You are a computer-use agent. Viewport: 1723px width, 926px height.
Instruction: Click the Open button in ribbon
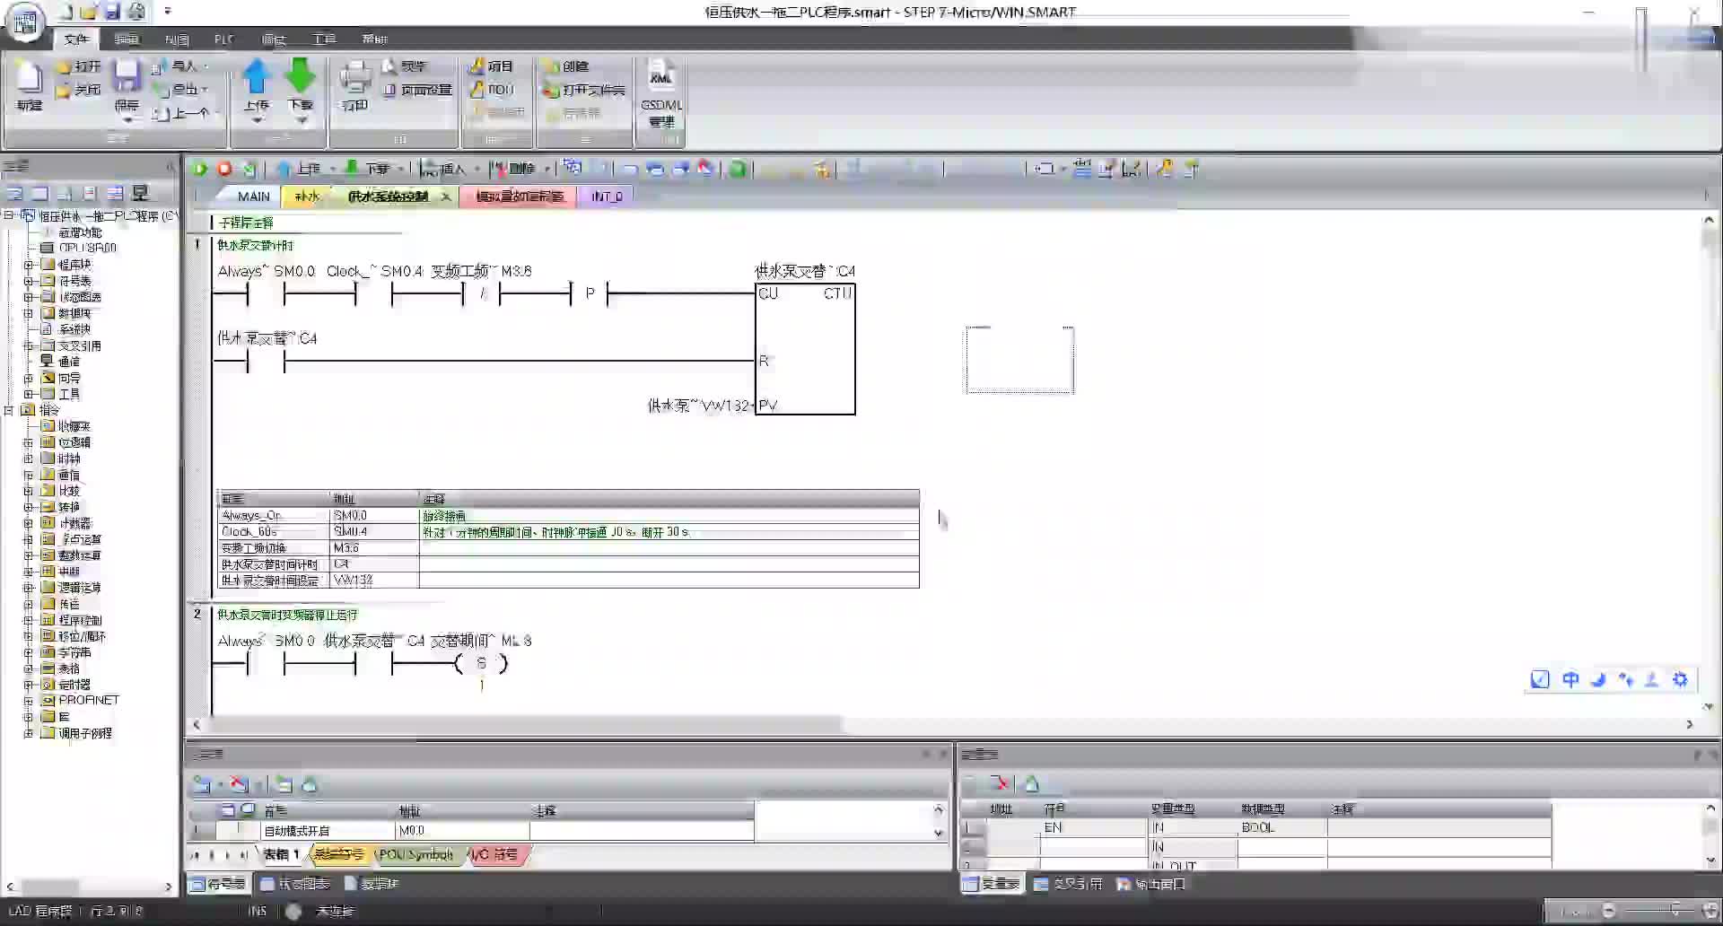79,66
